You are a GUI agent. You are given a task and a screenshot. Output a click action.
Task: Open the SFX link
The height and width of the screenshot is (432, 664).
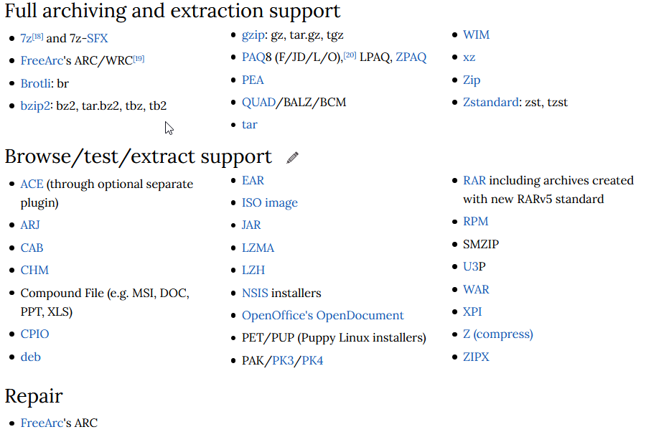(x=98, y=39)
